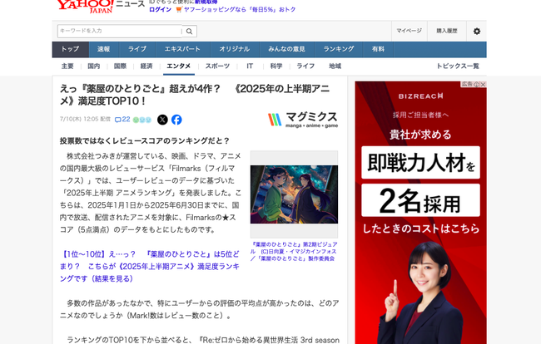Open トピックス一覧 link
The height and width of the screenshot is (344, 541).
click(458, 66)
